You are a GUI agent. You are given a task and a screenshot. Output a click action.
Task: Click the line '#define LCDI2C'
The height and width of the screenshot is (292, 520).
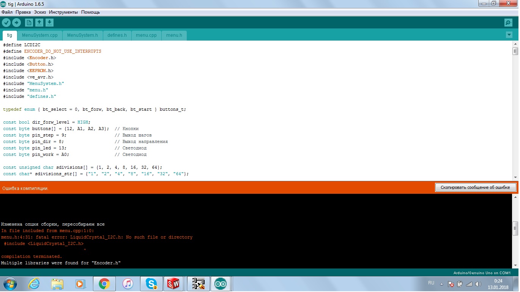[x=22, y=45]
